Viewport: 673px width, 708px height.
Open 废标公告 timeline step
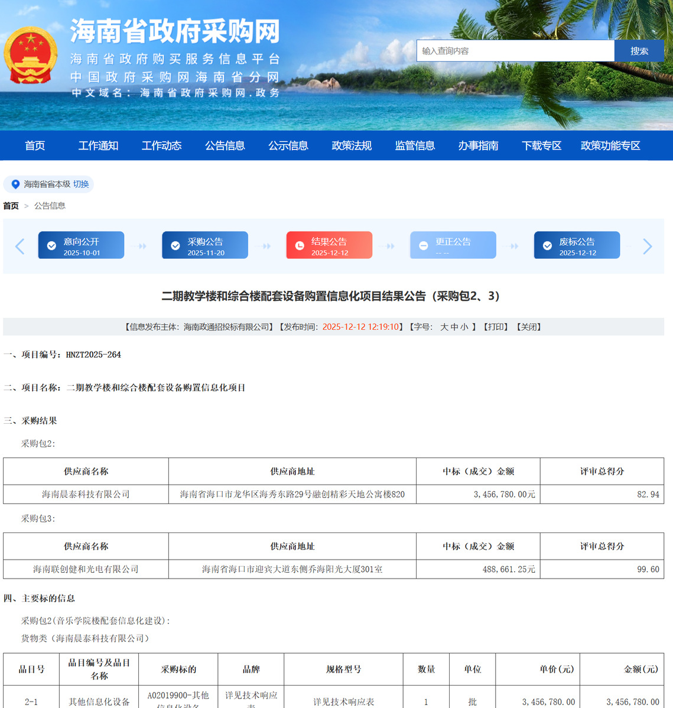(577, 245)
